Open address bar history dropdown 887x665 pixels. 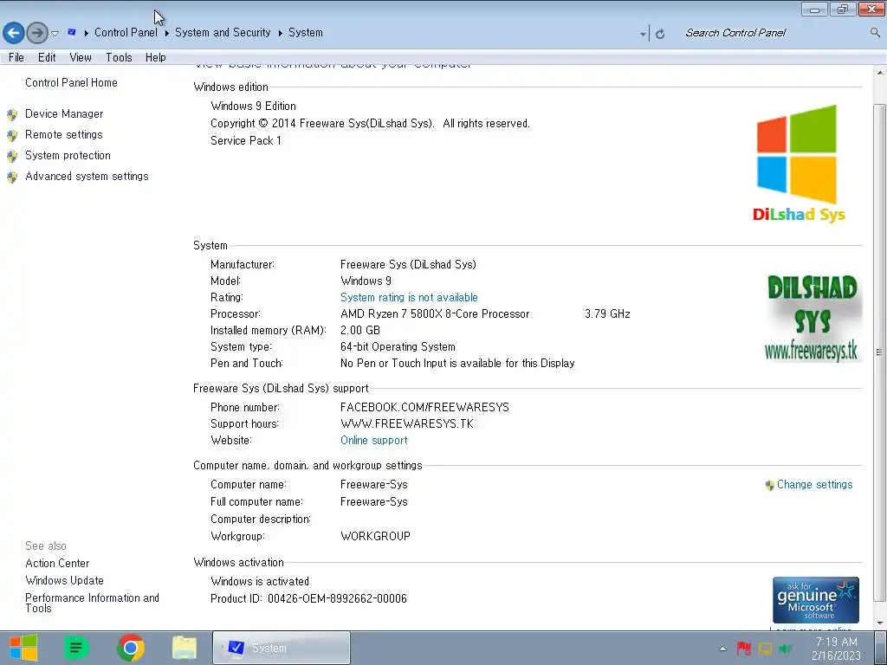[x=643, y=34]
